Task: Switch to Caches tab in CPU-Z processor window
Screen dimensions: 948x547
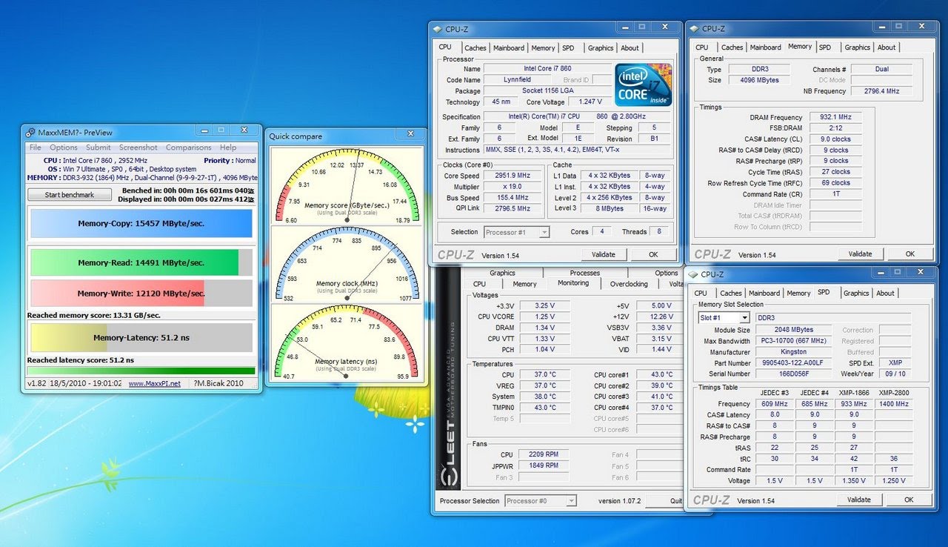Action: [475, 48]
